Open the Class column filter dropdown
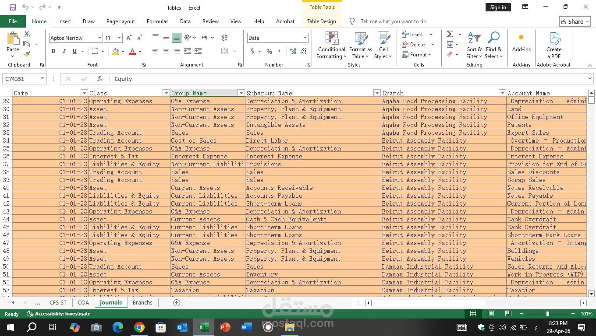Viewport: 596px width, 336px height. point(166,93)
